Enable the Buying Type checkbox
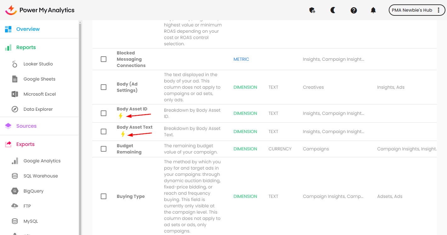Viewport: 447px width, 235px height. click(104, 196)
